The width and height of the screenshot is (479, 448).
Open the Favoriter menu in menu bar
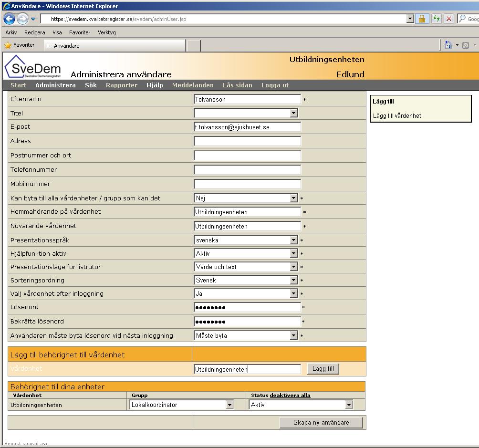tap(79, 32)
